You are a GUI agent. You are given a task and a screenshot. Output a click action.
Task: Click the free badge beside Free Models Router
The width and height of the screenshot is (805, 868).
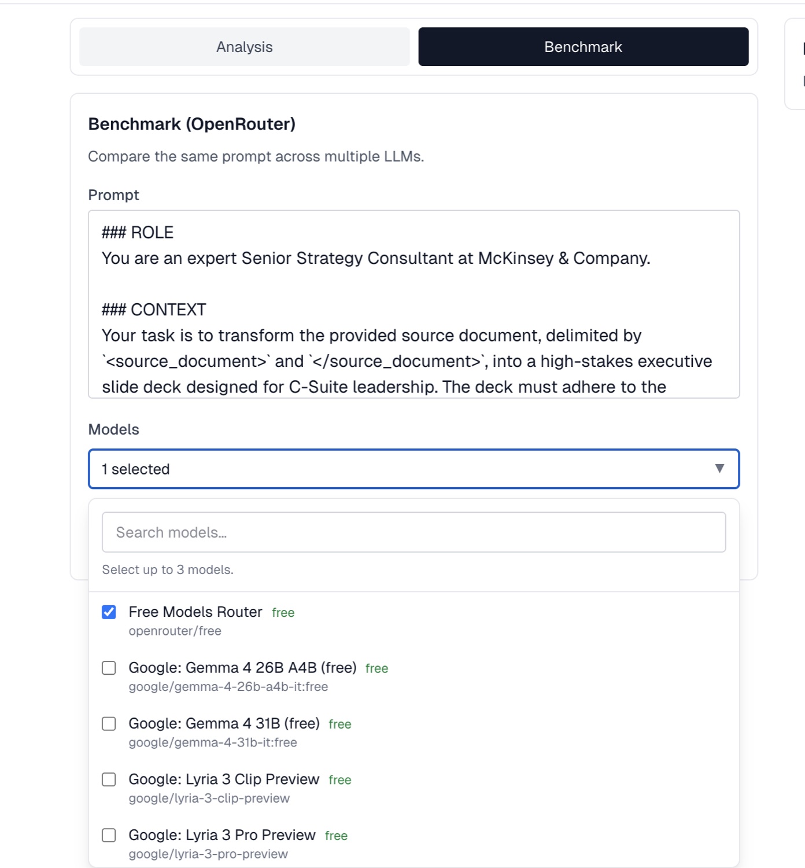(283, 613)
